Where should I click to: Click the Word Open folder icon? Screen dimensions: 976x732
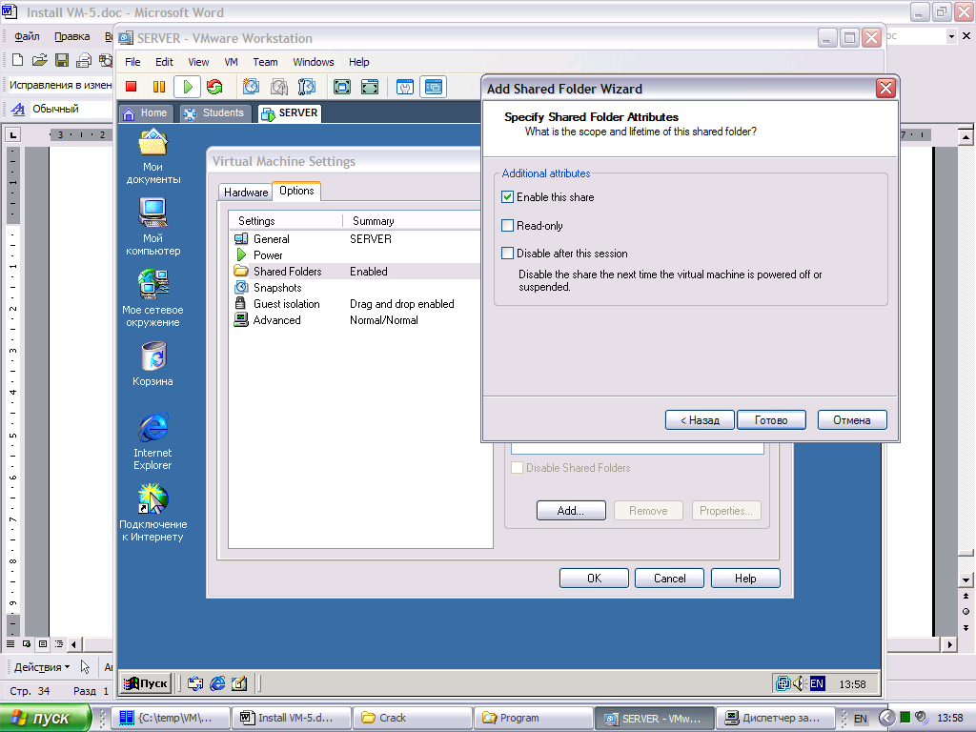tap(40, 60)
